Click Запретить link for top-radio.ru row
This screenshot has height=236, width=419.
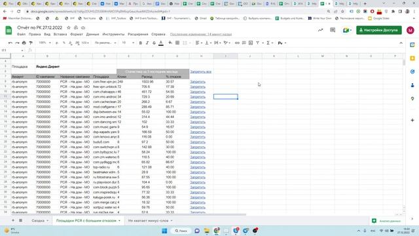tap(198, 167)
